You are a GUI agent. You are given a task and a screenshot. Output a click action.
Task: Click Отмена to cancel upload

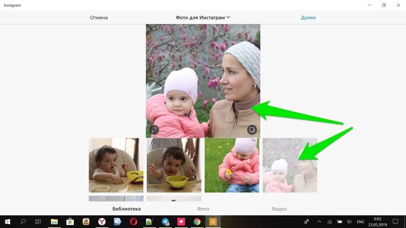click(98, 18)
